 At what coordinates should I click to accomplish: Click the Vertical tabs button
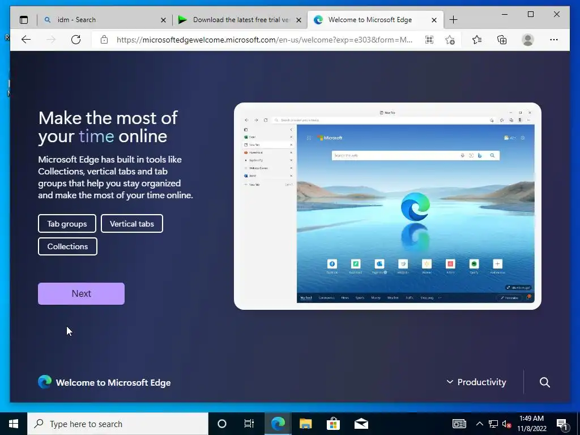point(131,224)
